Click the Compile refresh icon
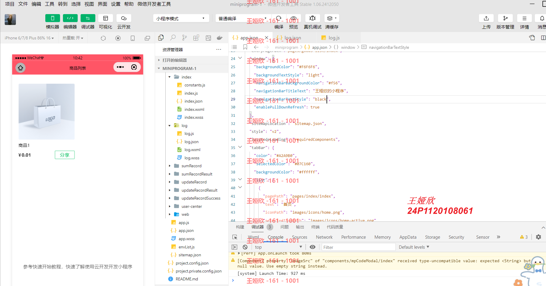Image resolution: width=546 pixels, height=286 pixels. 279,18
